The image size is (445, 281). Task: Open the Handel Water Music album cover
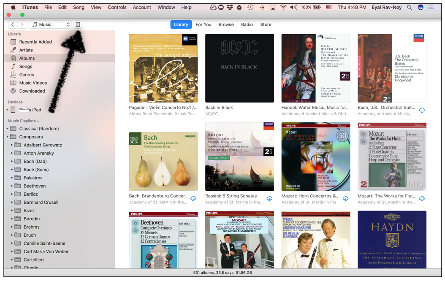click(x=315, y=68)
